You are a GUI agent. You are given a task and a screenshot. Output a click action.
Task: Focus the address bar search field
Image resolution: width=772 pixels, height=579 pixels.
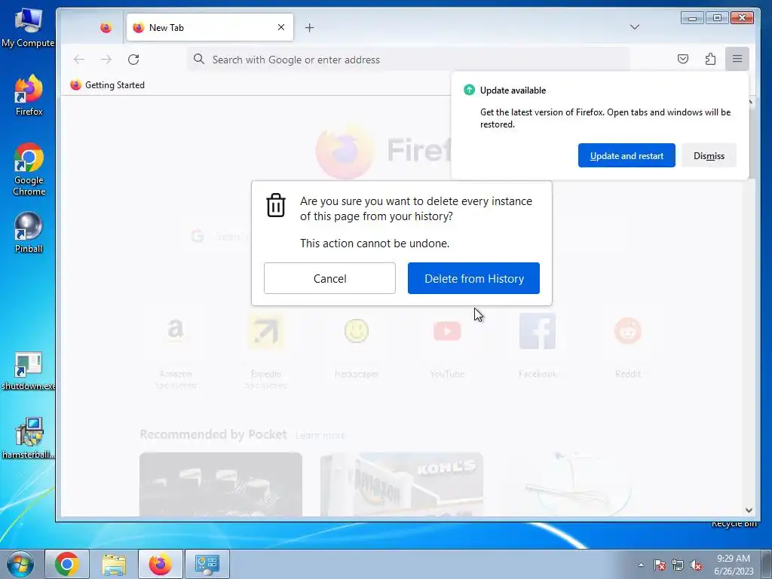408,60
